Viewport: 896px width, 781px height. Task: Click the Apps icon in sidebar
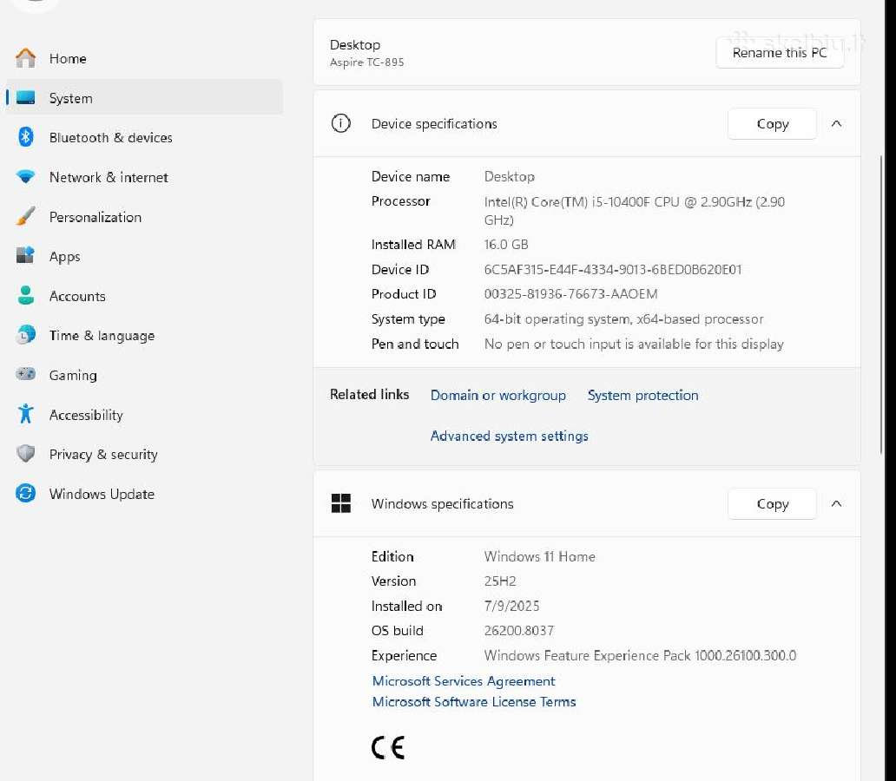pos(25,255)
